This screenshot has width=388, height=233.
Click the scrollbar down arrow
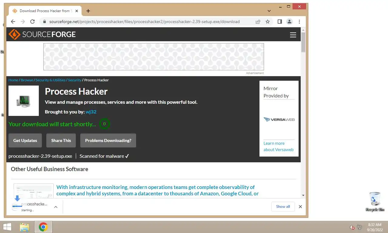coord(303,196)
